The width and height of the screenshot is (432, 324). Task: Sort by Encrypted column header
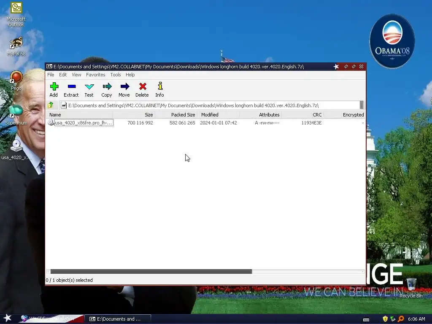click(344, 115)
